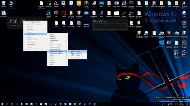190x106 pixels.
Task: Open the red recording app on taskbar
Action: click(x=94, y=104)
